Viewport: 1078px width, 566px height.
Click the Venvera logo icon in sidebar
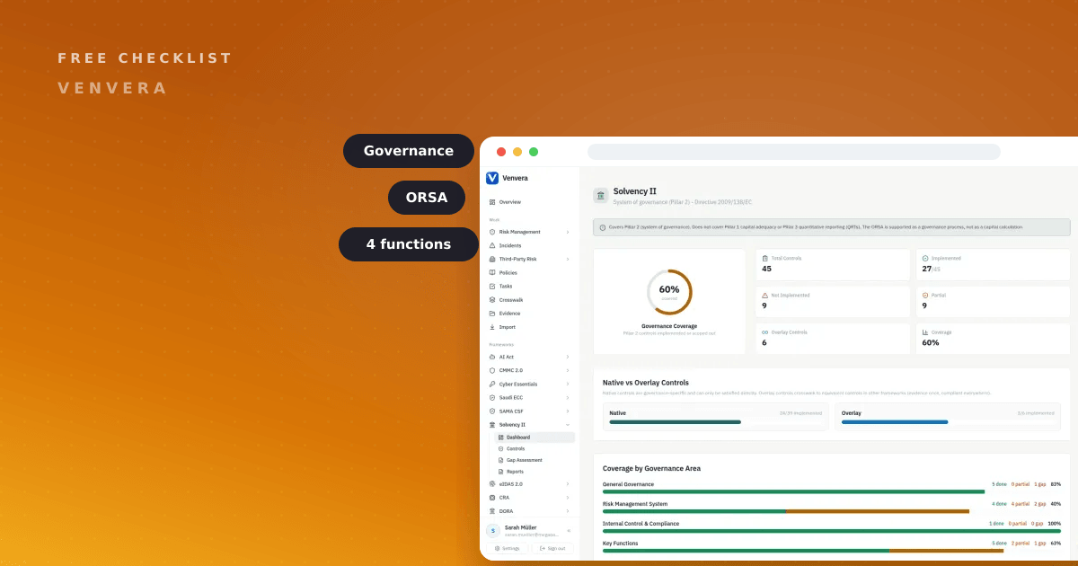tap(492, 178)
